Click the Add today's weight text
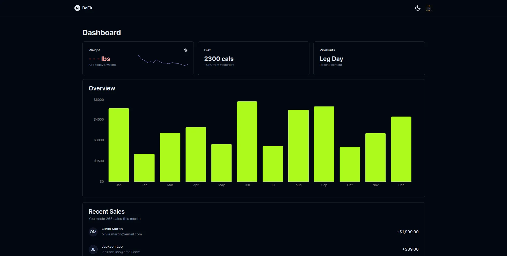Viewport: 507px width, 256px height. 102,65
